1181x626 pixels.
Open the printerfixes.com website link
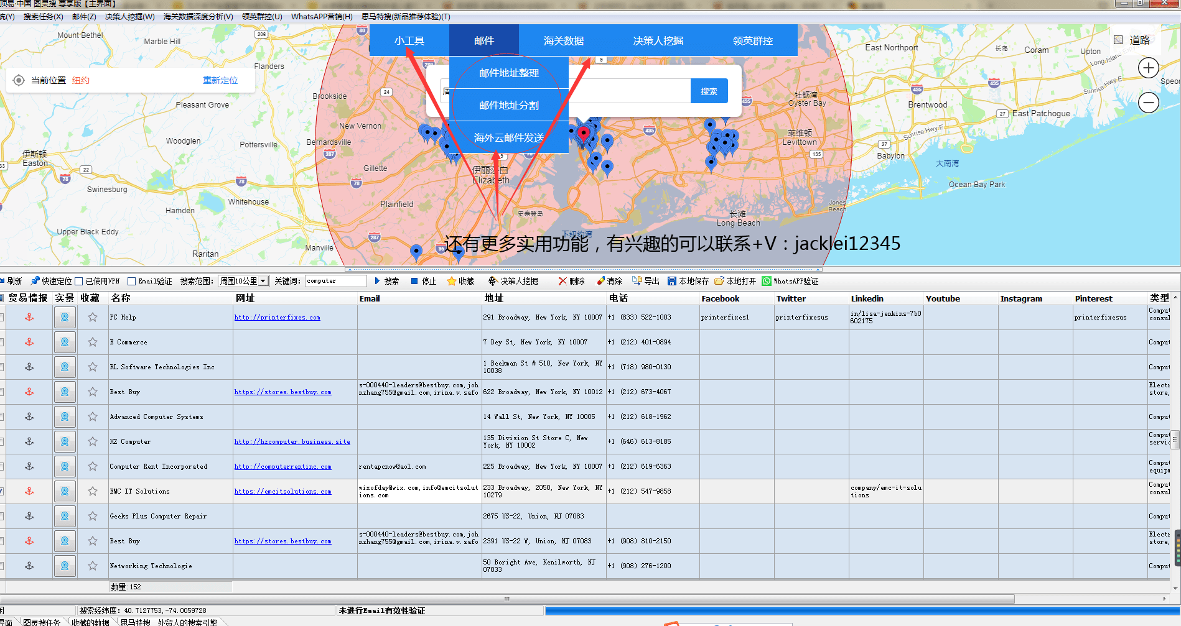277,318
